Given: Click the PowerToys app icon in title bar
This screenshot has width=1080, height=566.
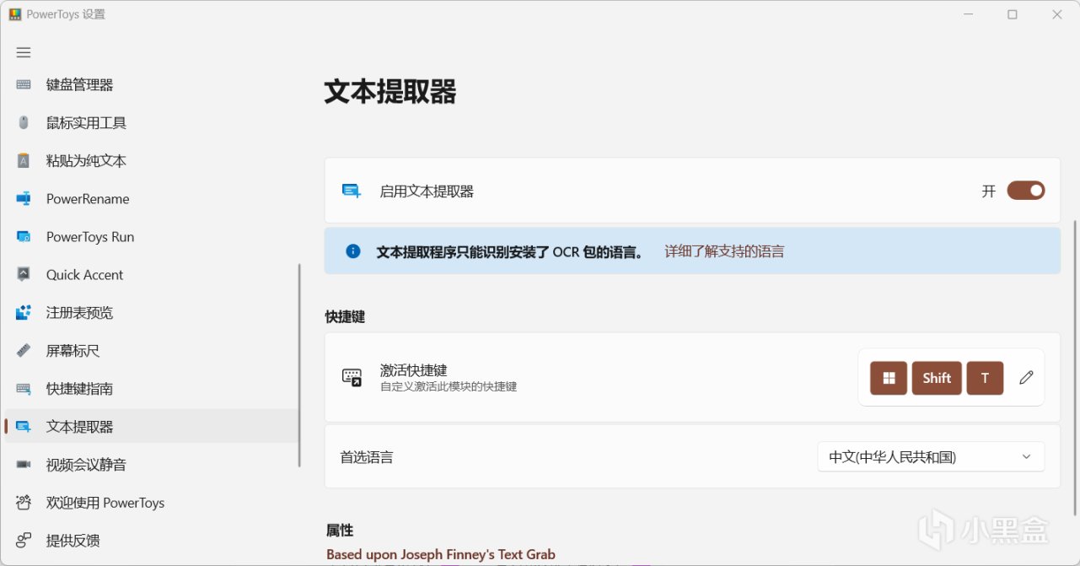Looking at the screenshot, I should coord(14,14).
